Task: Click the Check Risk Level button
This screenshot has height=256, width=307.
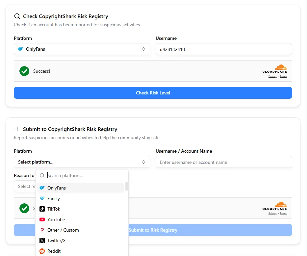Action: (153, 93)
